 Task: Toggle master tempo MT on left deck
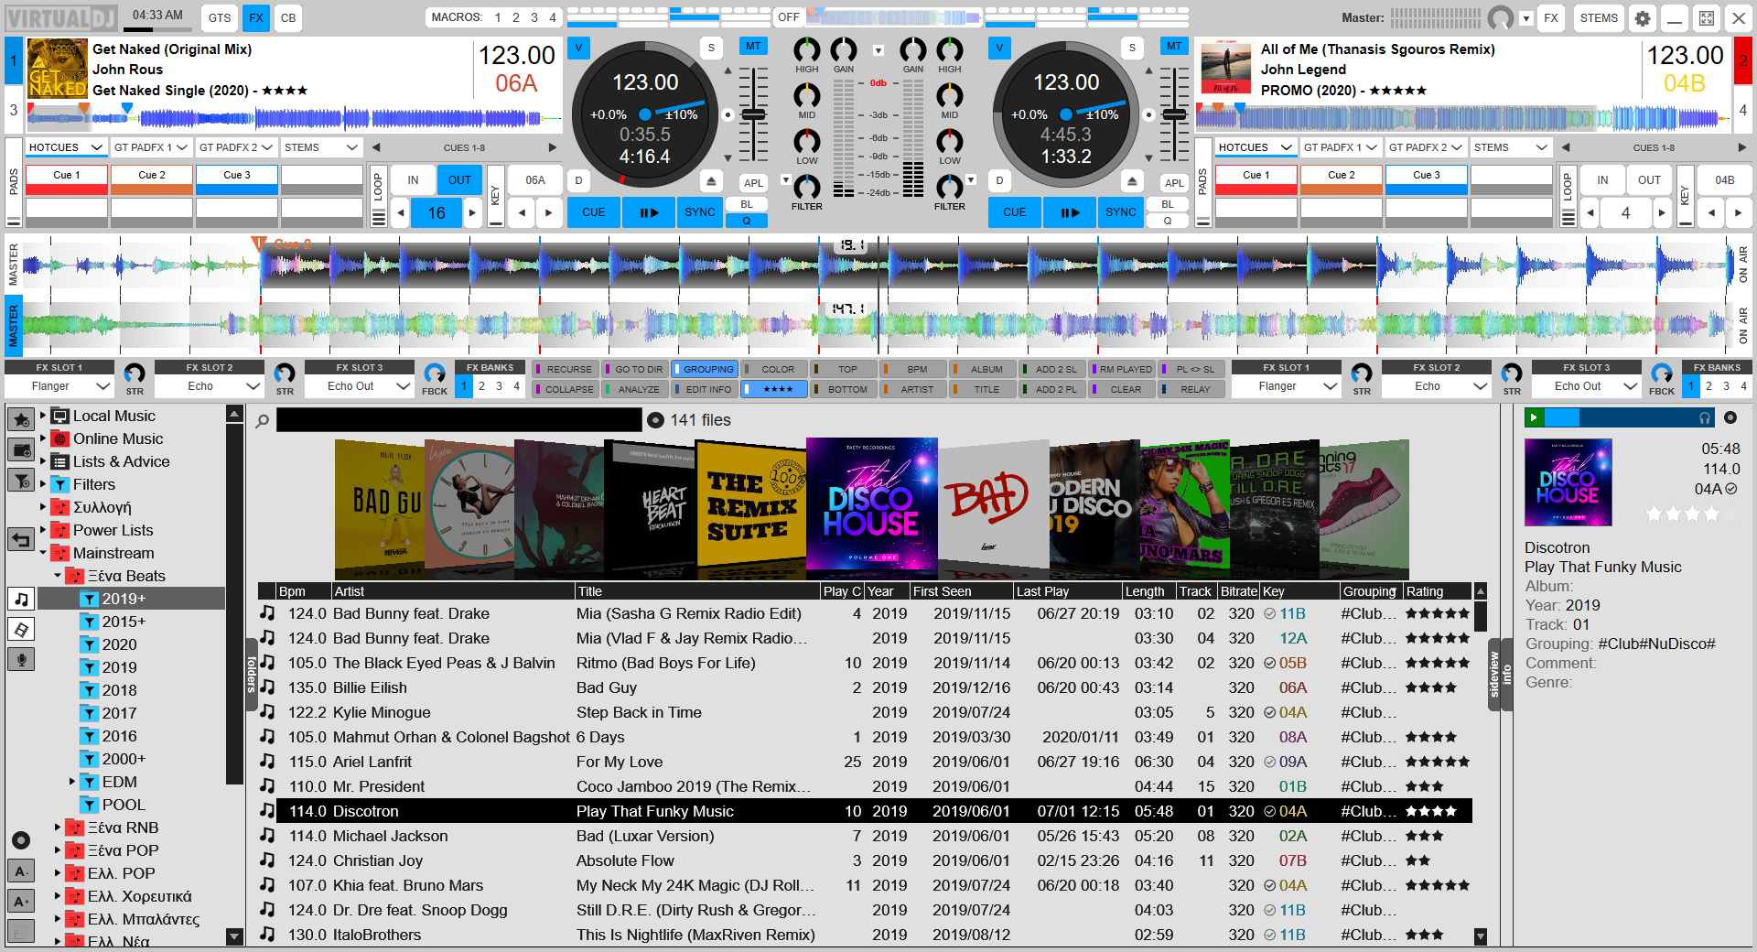[752, 47]
